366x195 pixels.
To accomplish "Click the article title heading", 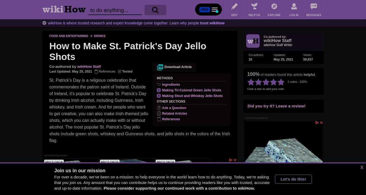I will [128, 51].
